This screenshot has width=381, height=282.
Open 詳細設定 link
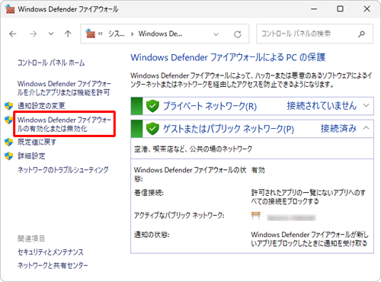(x=31, y=155)
